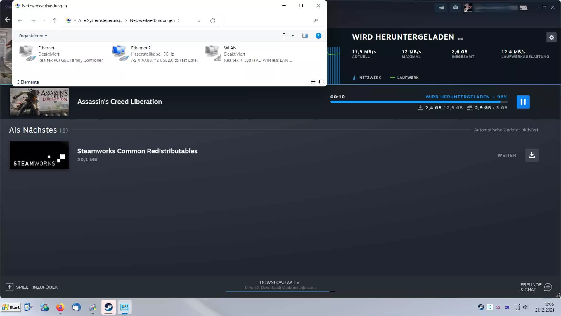This screenshot has height=316, width=561.
Task: Click the Steam window resize grip
Action: tap(558, 296)
